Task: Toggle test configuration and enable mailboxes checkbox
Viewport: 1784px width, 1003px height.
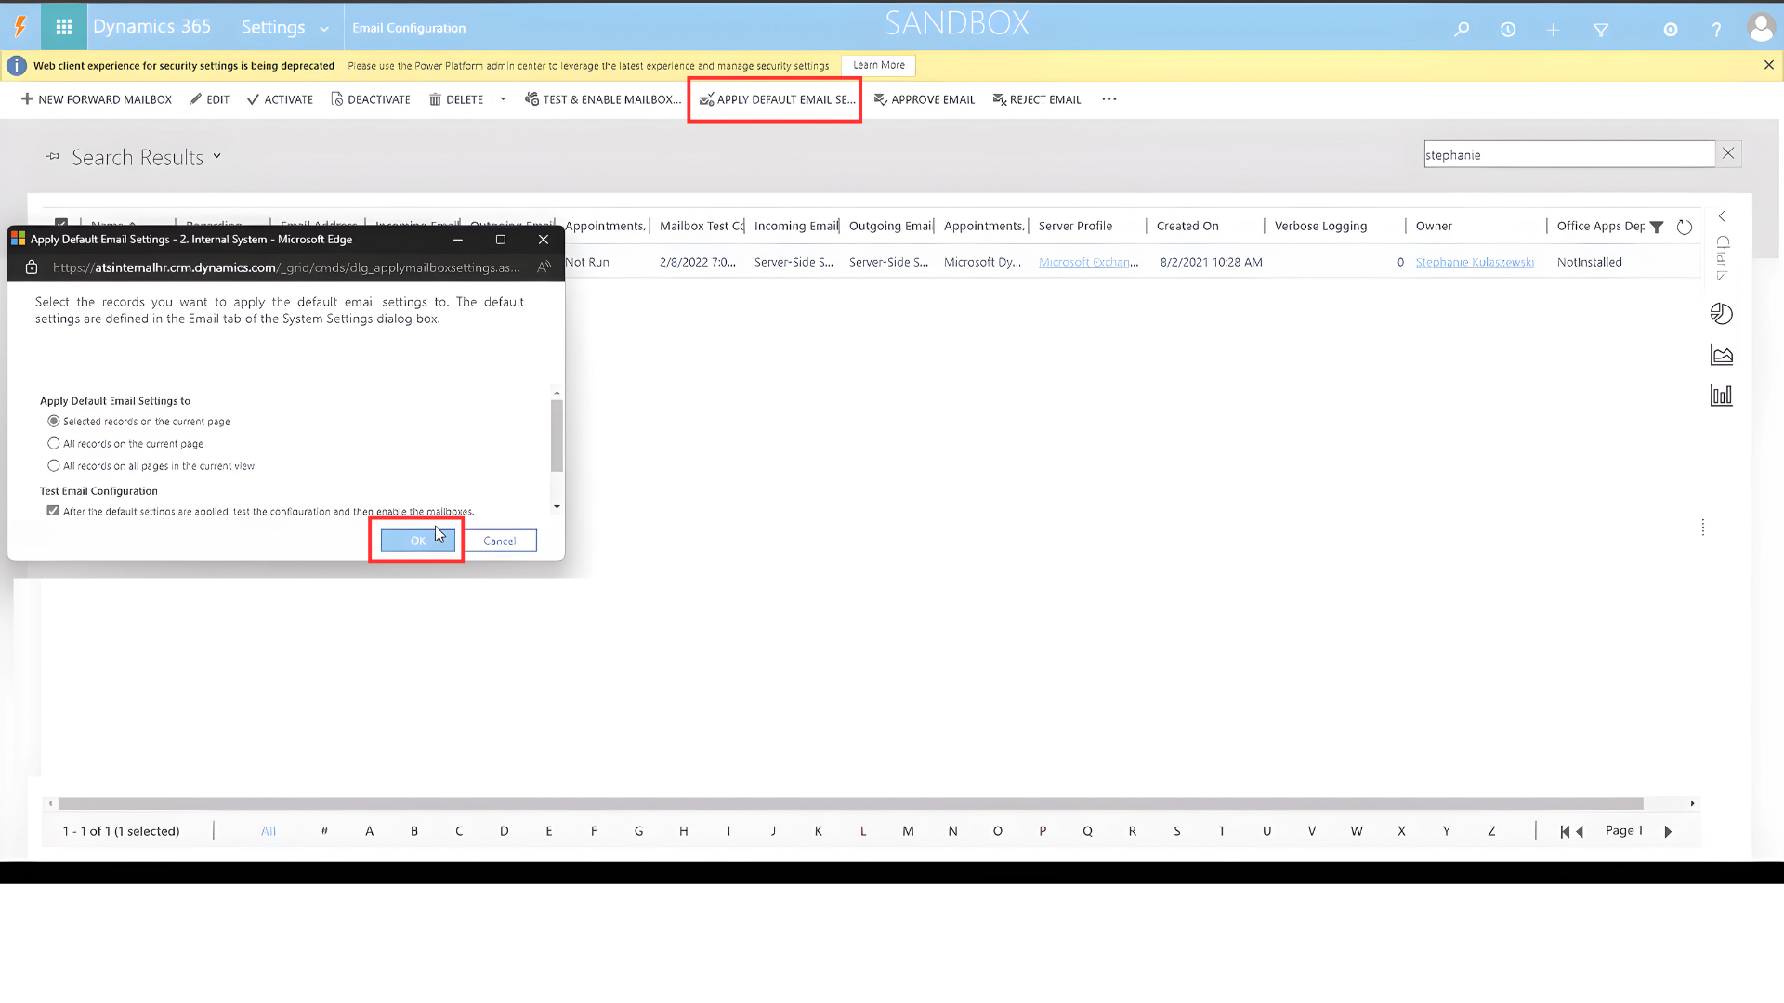Action: pos(53,511)
